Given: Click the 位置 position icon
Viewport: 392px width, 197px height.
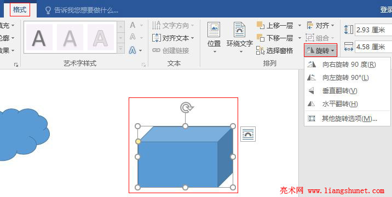Looking at the screenshot, I should click(x=214, y=30).
